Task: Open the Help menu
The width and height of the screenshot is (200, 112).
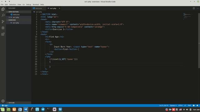Action: 42,5
